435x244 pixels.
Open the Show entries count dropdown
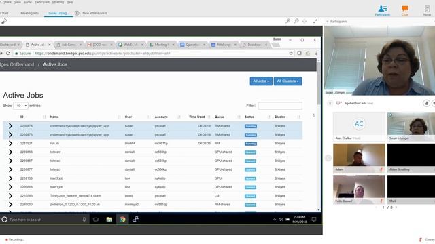[20, 106]
